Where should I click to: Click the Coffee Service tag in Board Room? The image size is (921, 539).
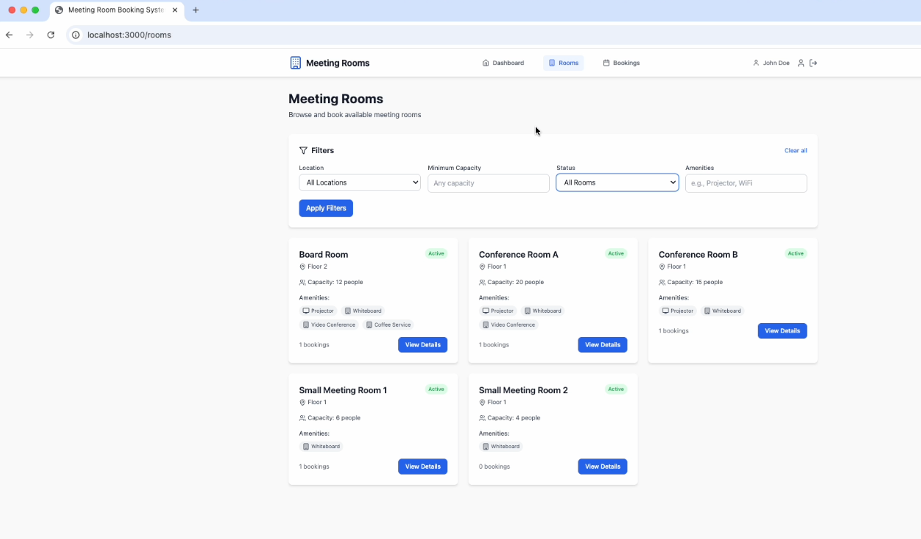pos(388,324)
